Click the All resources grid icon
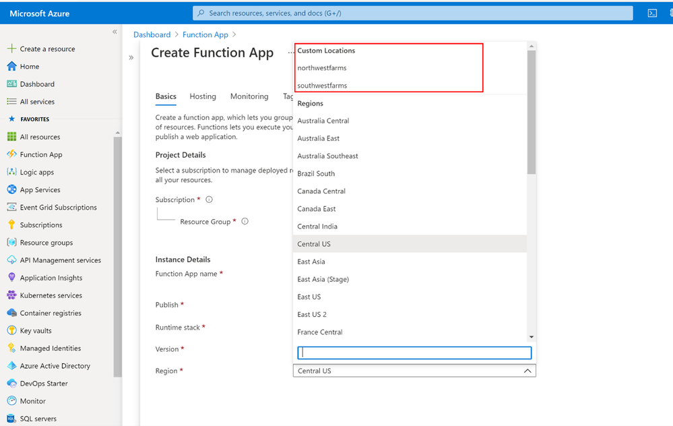Image resolution: width=673 pixels, height=426 pixels. (x=11, y=137)
